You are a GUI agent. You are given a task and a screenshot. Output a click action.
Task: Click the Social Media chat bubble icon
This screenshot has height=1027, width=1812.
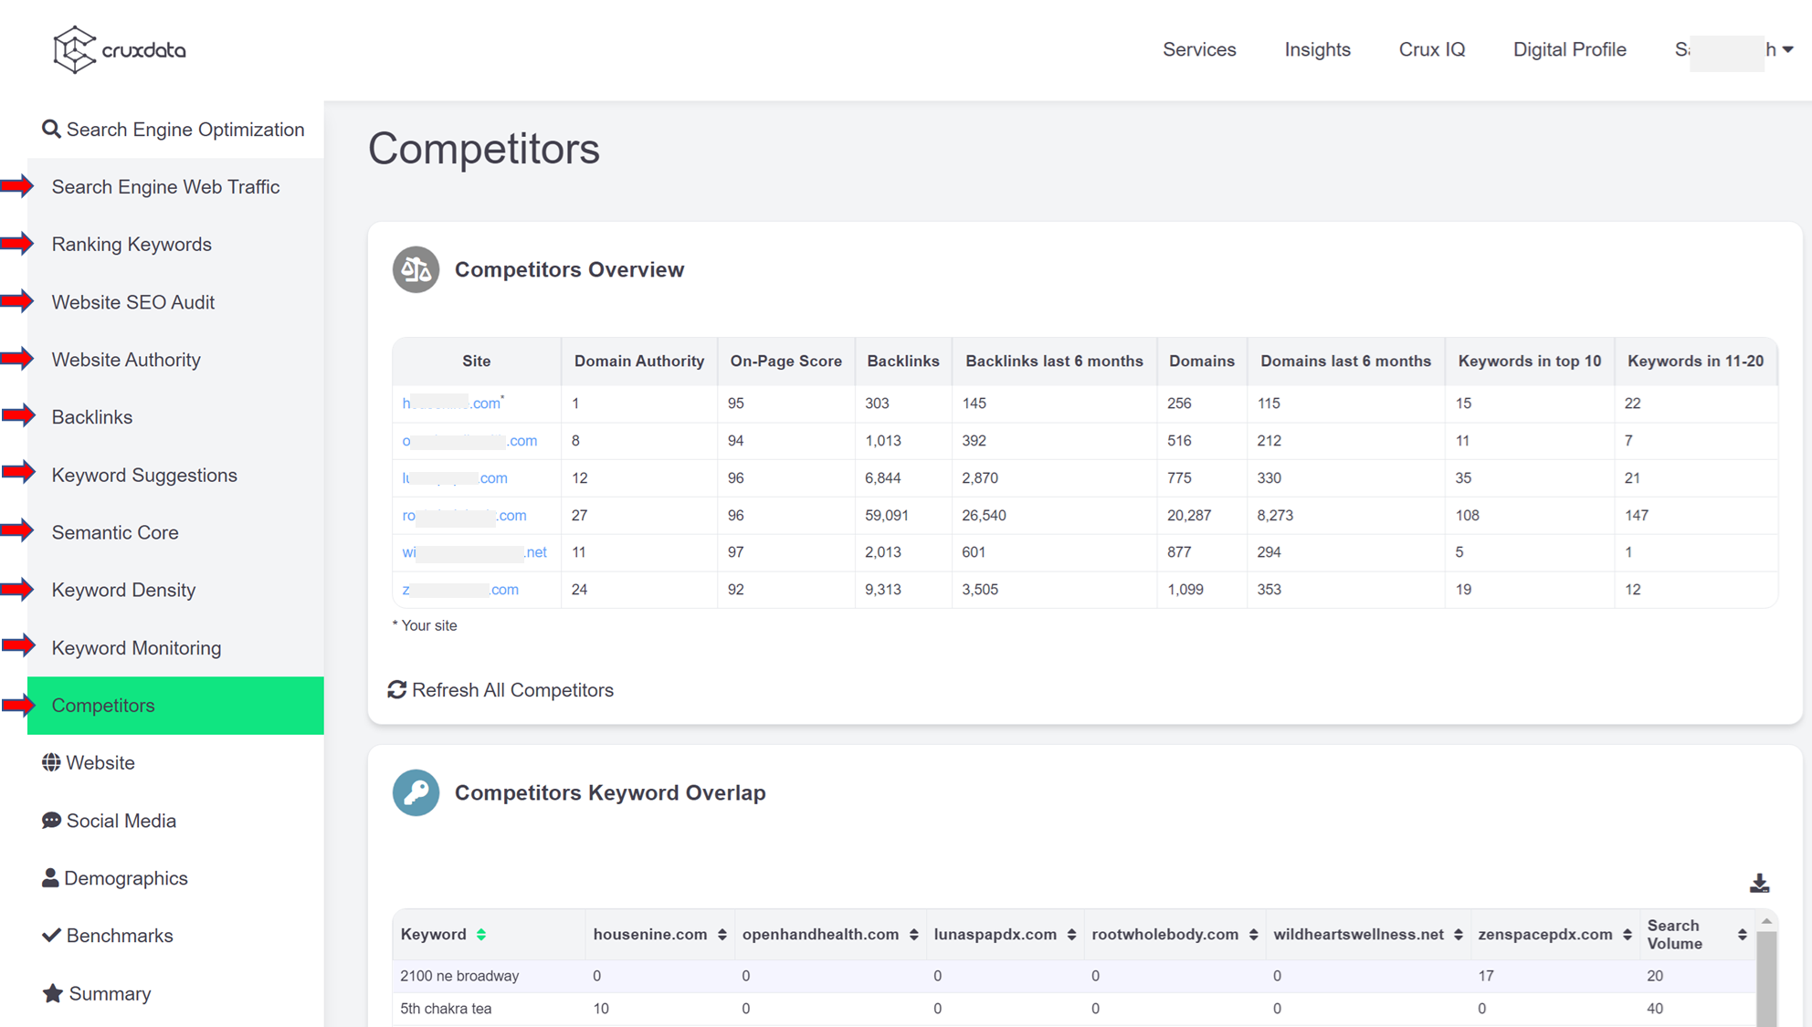(51, 821)
